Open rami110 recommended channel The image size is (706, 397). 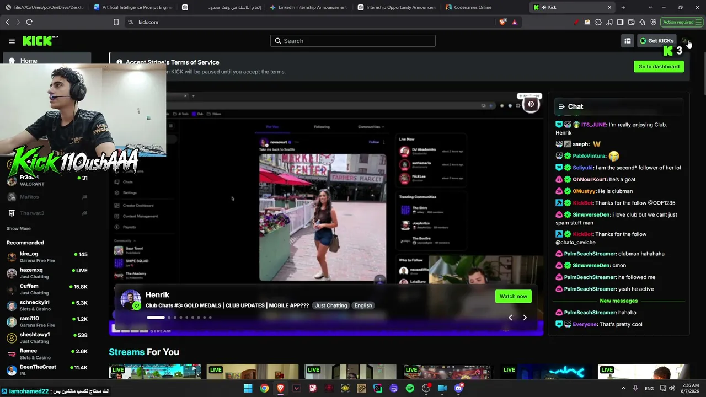[x=47, y=321]
